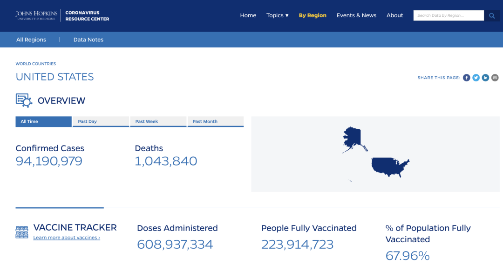Click people fully vaccinated value 223,914,723
Image resolution: width=503 pixels, height=272 pixels.
point(297,245)
